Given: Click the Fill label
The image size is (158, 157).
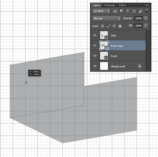Looking at the screenshot, I should coord(131,26).
